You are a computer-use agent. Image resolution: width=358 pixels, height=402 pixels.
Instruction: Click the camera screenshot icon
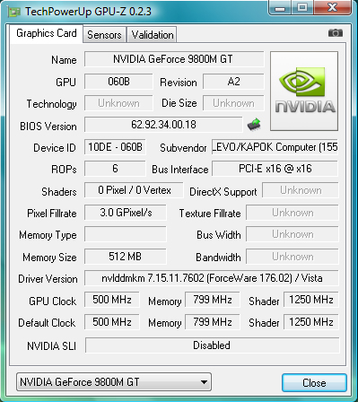click(x=336, y=32)
